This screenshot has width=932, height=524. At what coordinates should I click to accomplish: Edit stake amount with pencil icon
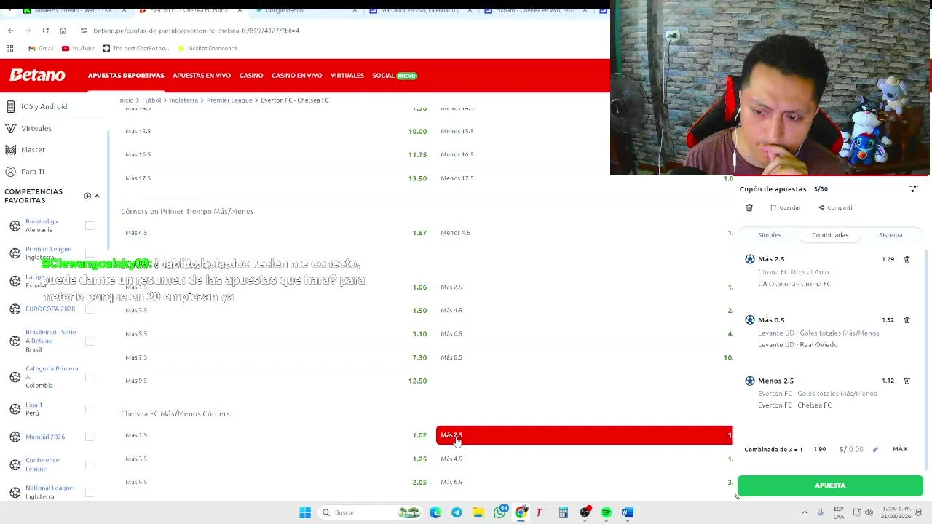875,449
